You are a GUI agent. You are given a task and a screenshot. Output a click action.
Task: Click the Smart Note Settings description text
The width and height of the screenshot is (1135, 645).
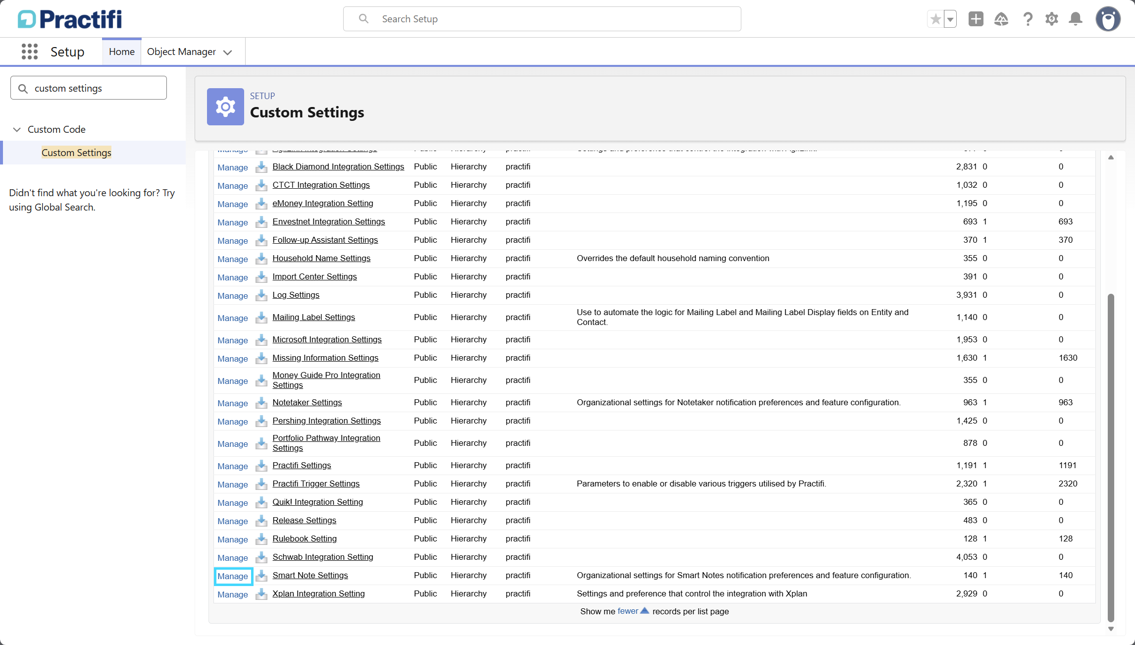(x=744, y=575)
